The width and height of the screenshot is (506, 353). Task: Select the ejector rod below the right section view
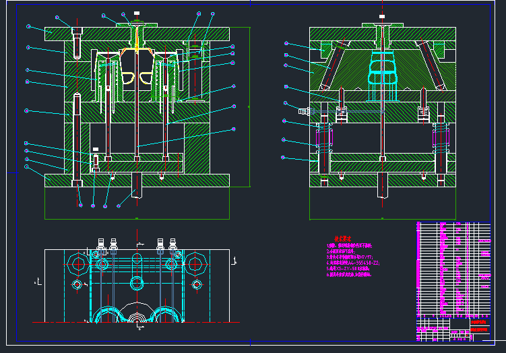click(383, 185)
